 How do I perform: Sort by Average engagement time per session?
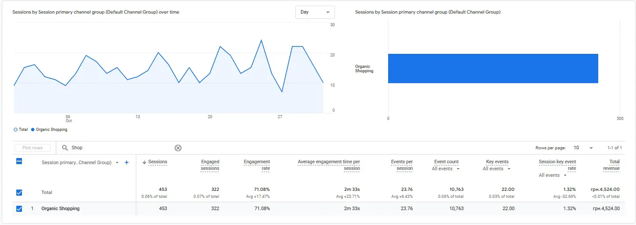pyautogui.click(x=329, y=165)
